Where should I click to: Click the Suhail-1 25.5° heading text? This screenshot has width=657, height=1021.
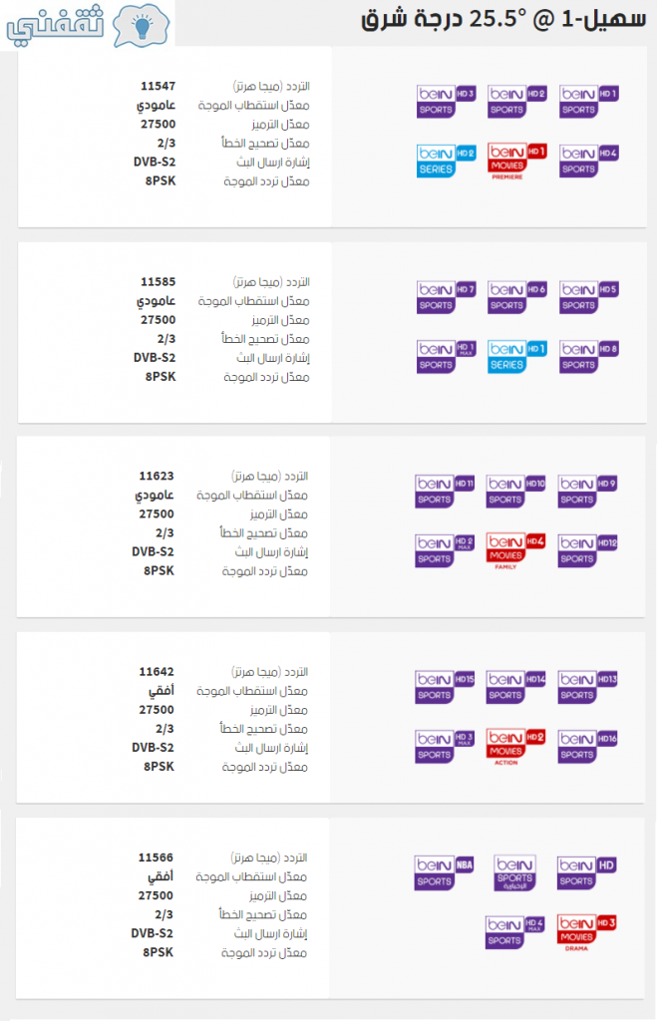[x=504, y=19]
